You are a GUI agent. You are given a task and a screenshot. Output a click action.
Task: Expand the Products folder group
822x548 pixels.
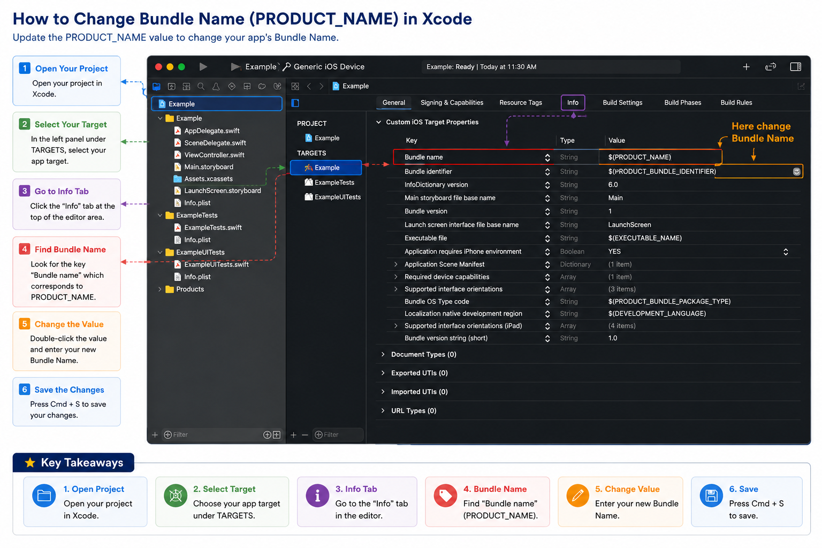coord(159,289)
